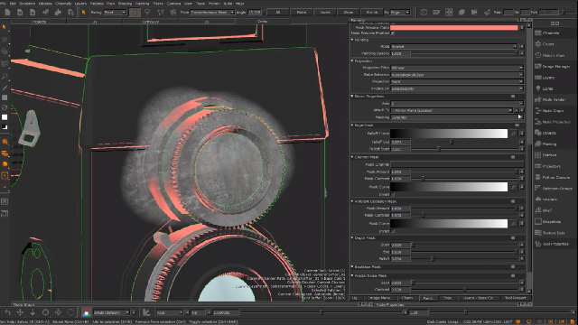Open the Image Manager palette

(552, 66)
